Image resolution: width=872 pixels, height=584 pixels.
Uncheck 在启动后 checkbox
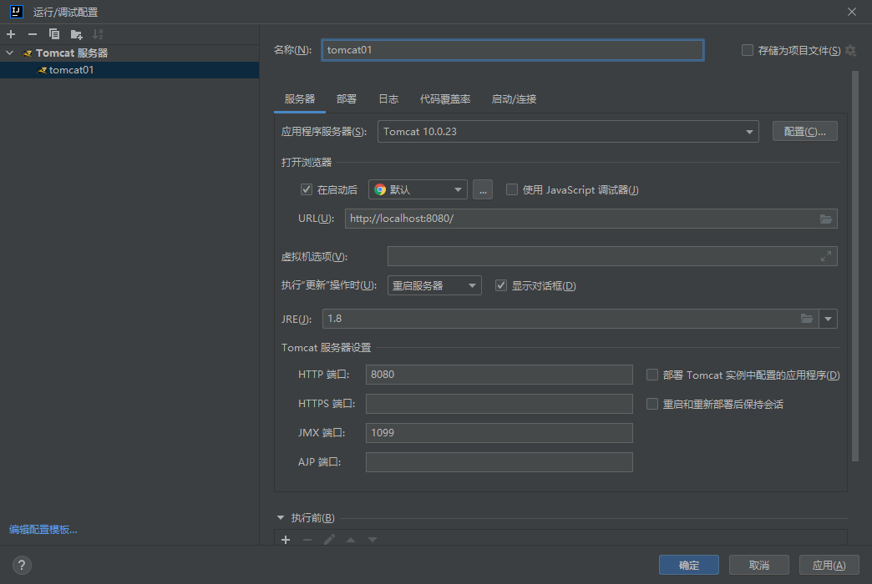307,189
